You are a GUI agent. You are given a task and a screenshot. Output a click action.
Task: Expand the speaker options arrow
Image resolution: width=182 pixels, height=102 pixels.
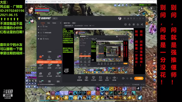click(x=117, y=78)
